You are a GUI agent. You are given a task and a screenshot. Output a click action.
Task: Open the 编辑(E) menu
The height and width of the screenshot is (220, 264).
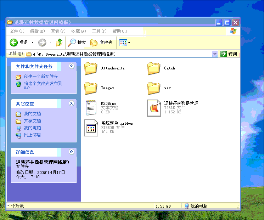click(x=37, y=31)
